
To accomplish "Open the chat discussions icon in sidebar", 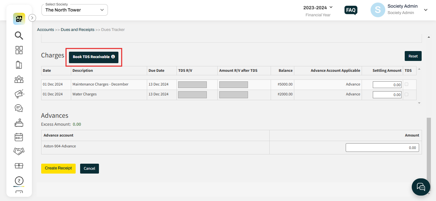I will tap(19, 108).
